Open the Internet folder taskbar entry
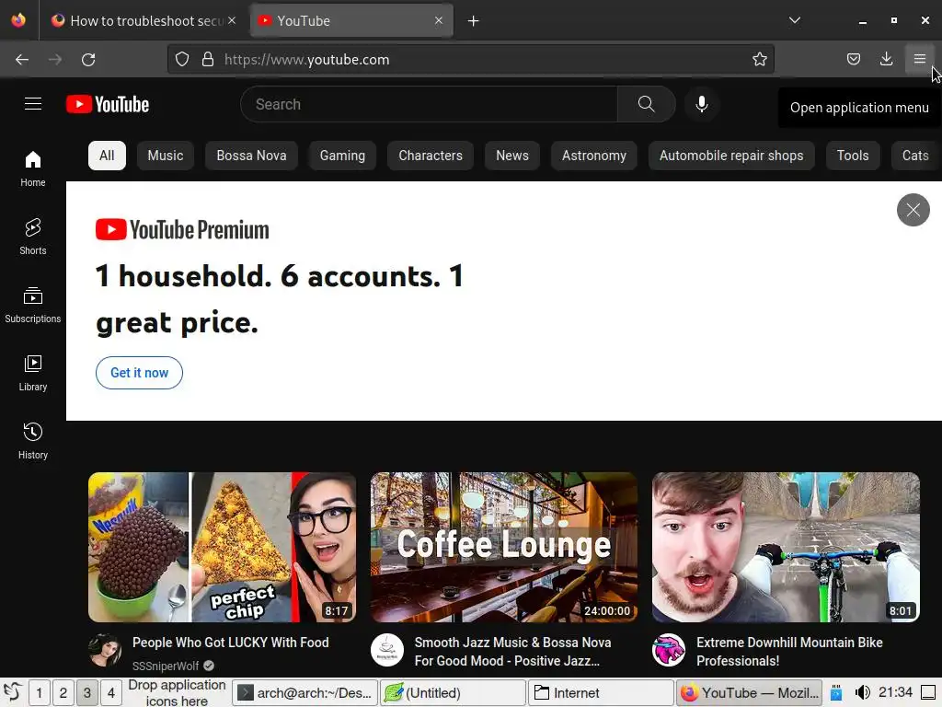The height and width of the screenshot is (707, 942). pos(601,693)
